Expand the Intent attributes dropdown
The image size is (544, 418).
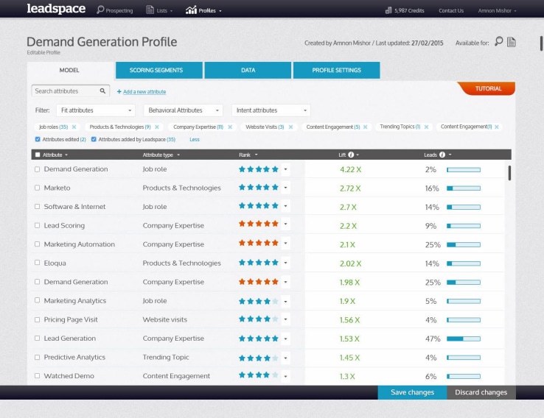pyautogui.click(x=271, y=110)
